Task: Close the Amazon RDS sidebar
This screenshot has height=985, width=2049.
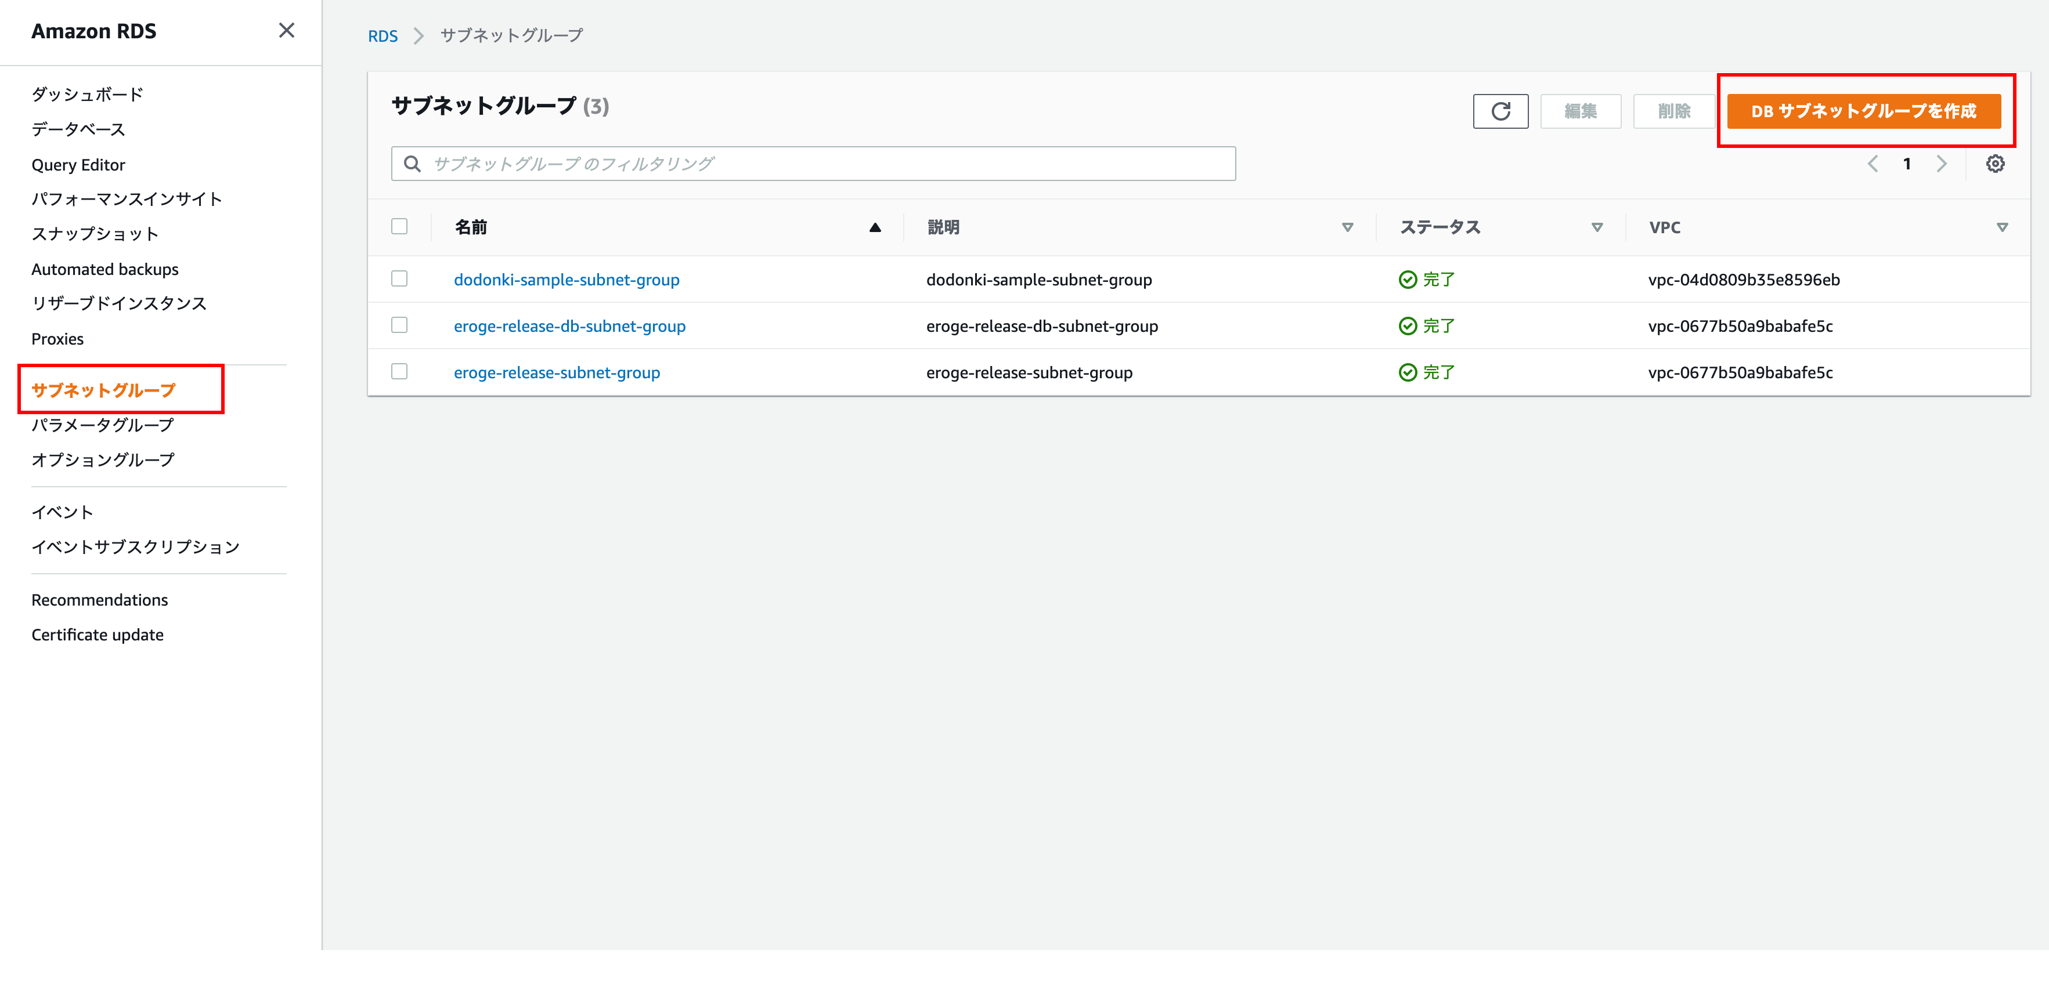Action: (x=286, y=30)
